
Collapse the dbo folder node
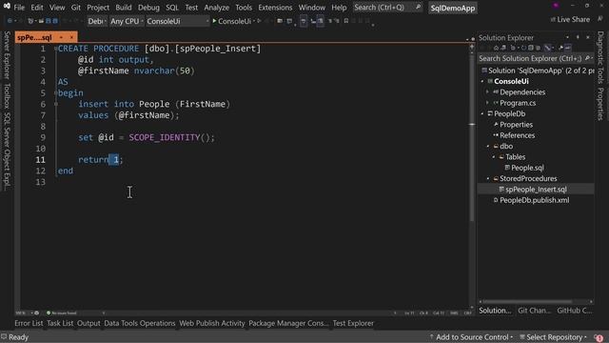[488, 146]
